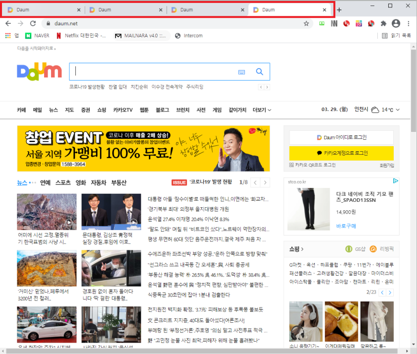The width and height of the screenshot is (417, 354).
Task: Expand the weather dropdown chevron
Action: coord(398,110)
